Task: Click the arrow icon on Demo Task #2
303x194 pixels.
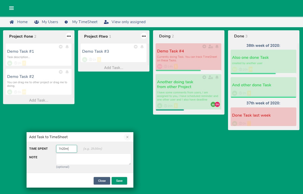Action: click(61, 72)
